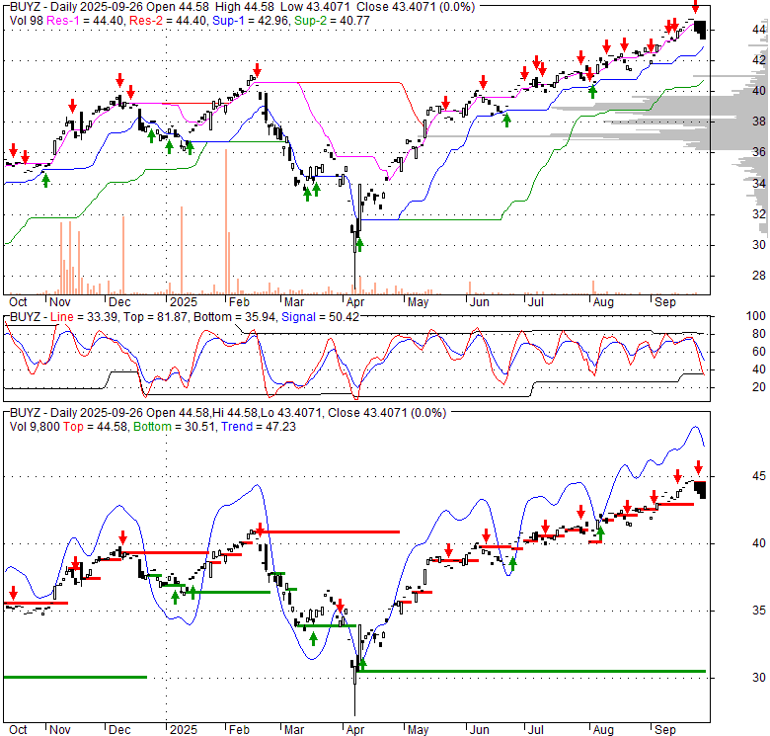Select the Bottom = 35.94 oscillator label
This screenshot has height=736, width=770.
click(235, 317)
